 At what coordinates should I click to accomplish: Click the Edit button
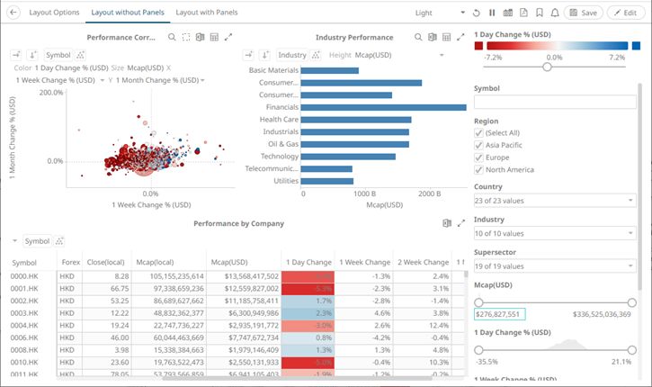(x=626, y=13)
